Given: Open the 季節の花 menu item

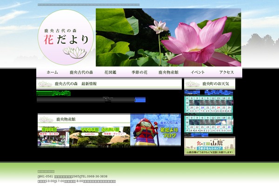Looking at the screenshot, I should coord(139,72).
